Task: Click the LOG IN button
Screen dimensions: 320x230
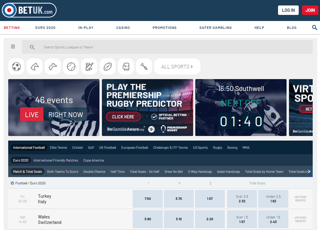Action: [x=288, y=10]
